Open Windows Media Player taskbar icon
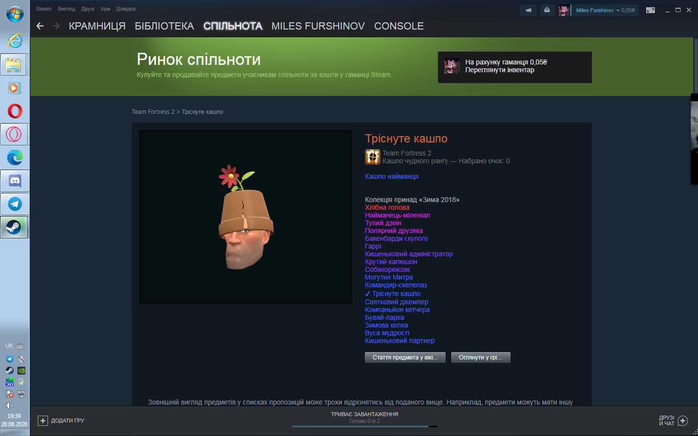 pos(15,88)
